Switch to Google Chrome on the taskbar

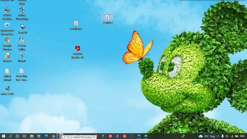[x=53, y=136]
